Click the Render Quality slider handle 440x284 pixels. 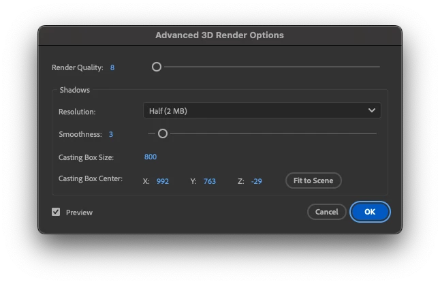(157, 67)
